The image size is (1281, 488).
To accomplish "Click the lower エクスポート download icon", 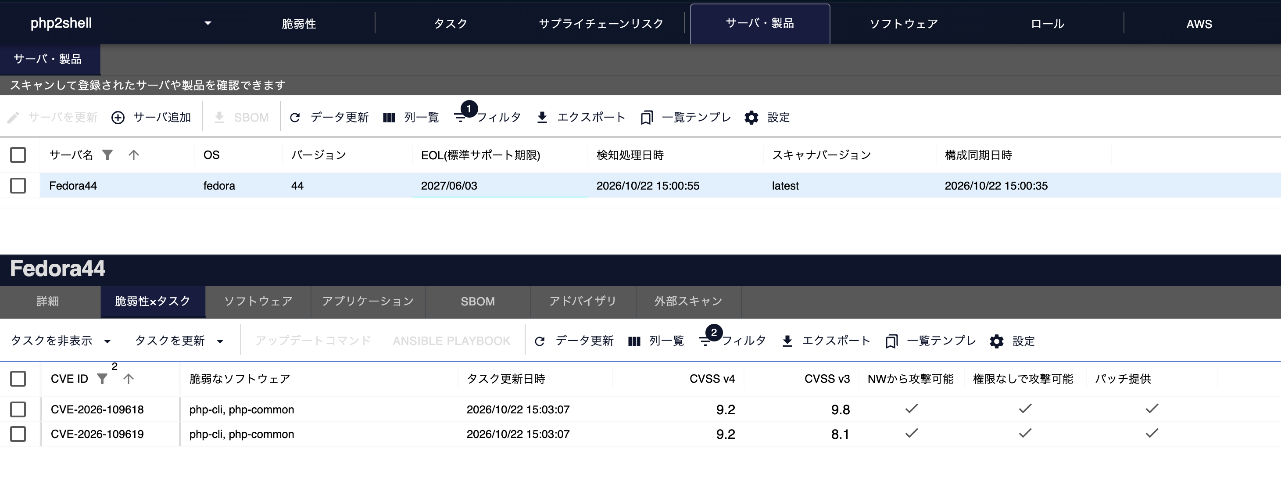I will point(787,341).
